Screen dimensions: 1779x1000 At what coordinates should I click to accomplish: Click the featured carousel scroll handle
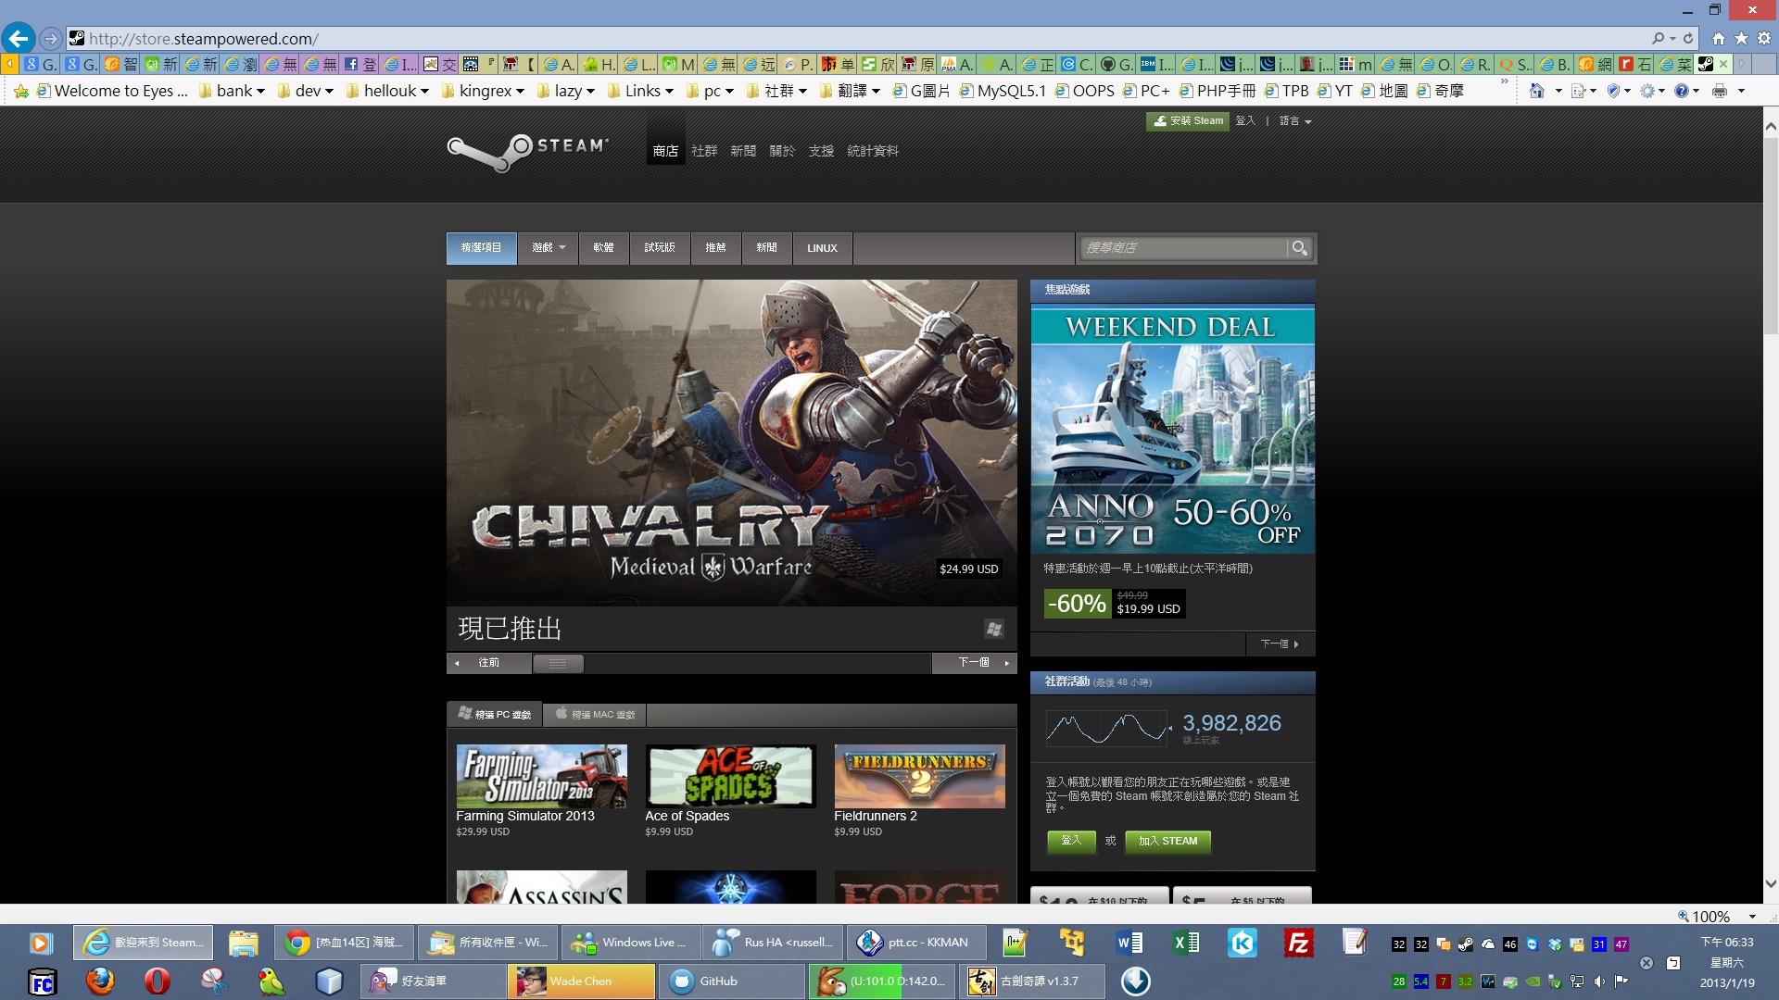point(558,663)
